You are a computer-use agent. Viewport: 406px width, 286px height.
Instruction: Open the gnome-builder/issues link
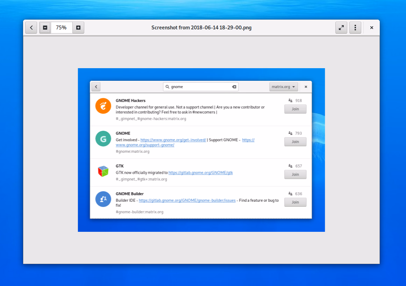pos(187,200)
